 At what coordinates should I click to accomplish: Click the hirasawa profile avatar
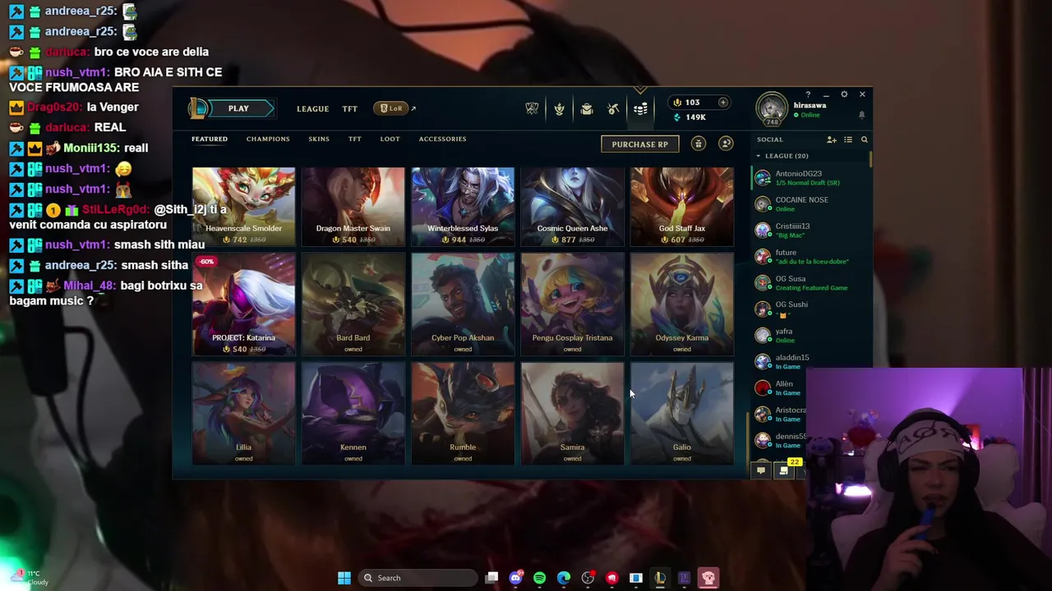tap(772, 108)
